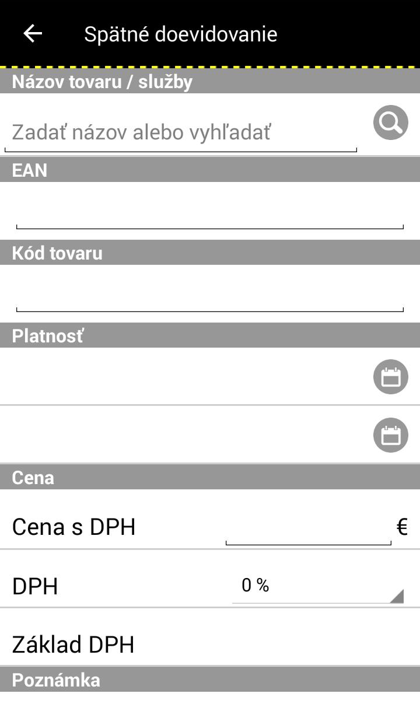The width and height of the screenshot is (420, 718).
Task: Go back using the arrow icon
Action: [33, 34]
